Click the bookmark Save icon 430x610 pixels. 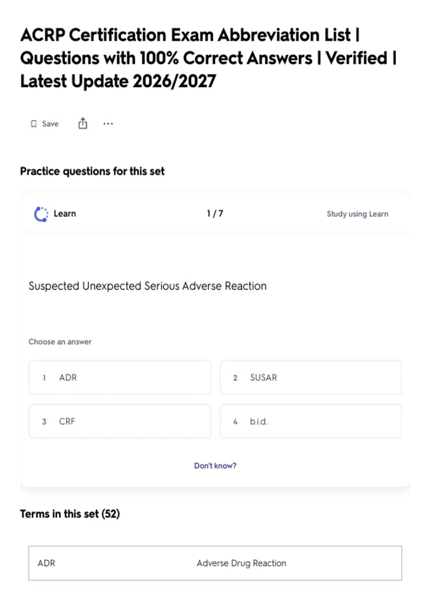pyautogui.click(x=34, y=124)
